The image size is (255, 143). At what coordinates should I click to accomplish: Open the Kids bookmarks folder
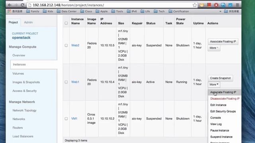coord(48,11)
